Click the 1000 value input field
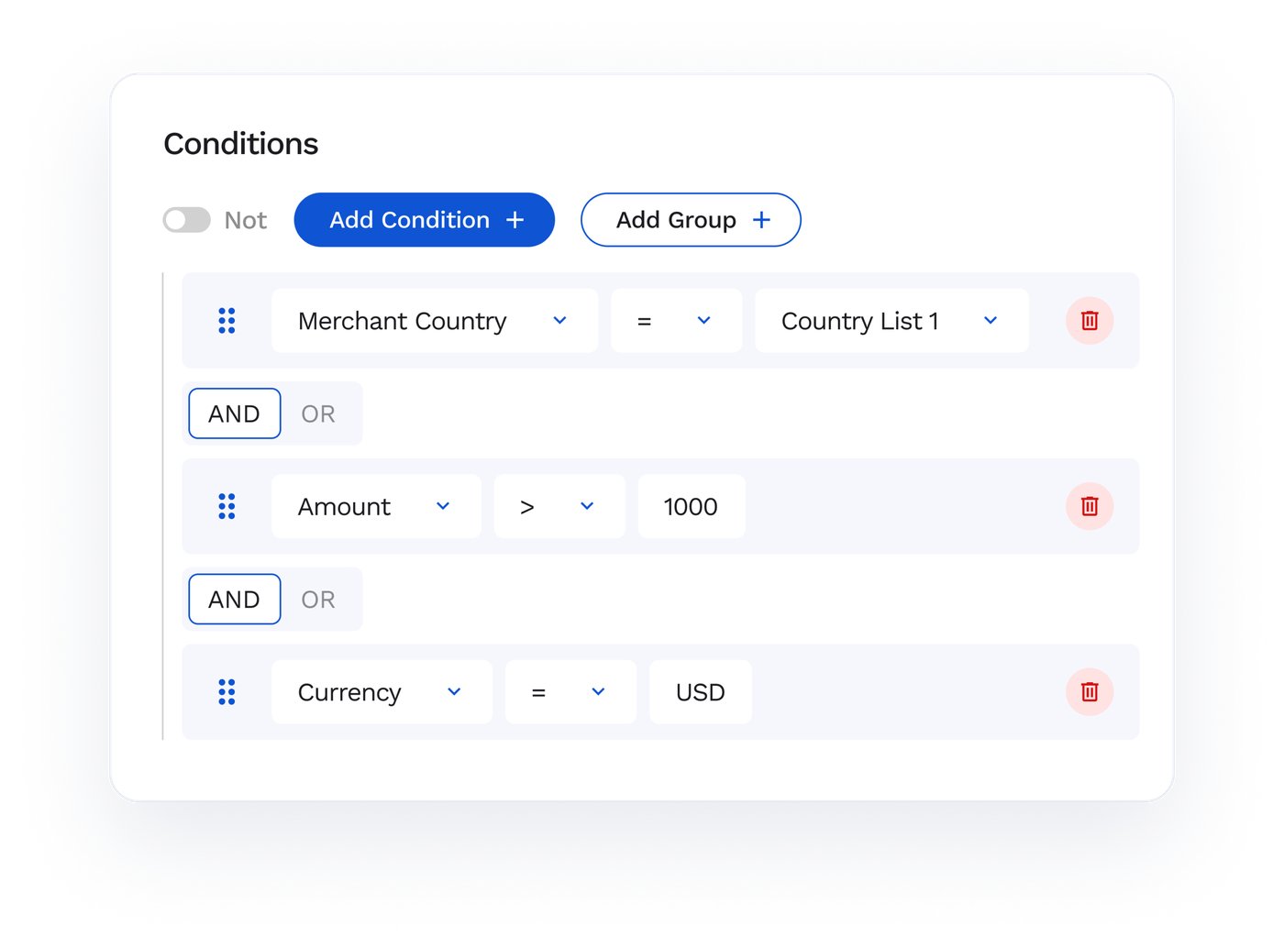This screenshot has width=1284, height=948. [692, 506]
